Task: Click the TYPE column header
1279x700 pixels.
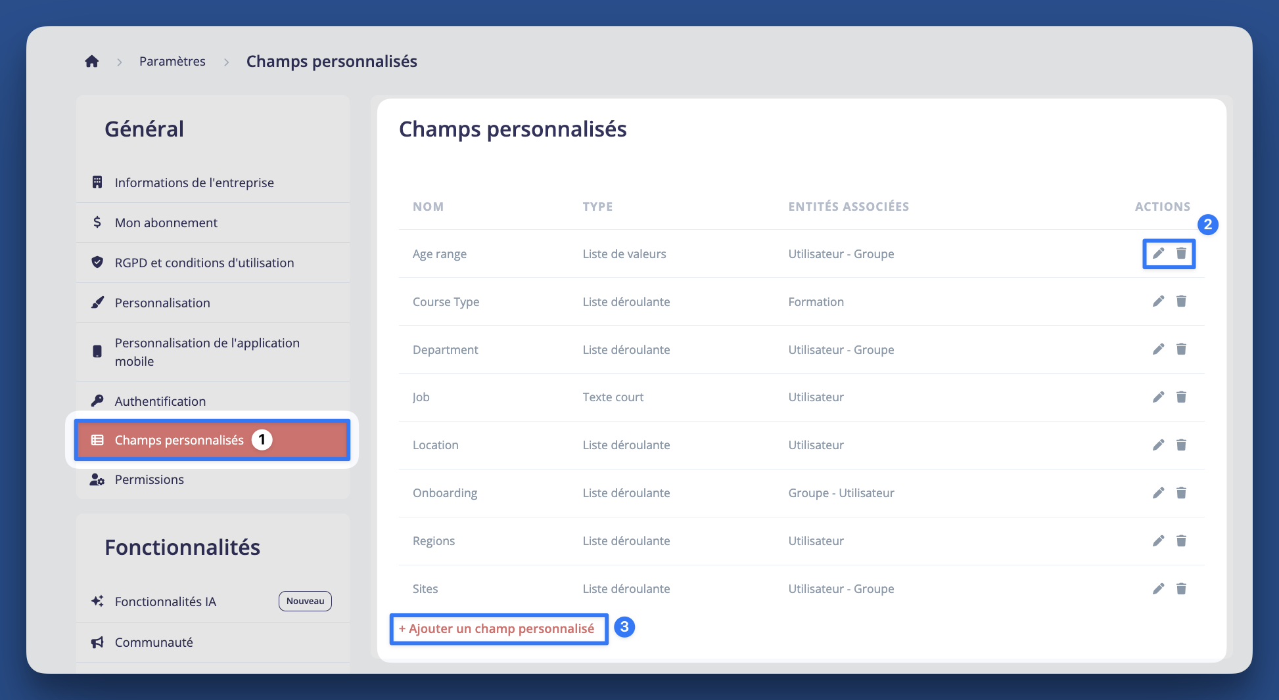Action: click(597, 206)
